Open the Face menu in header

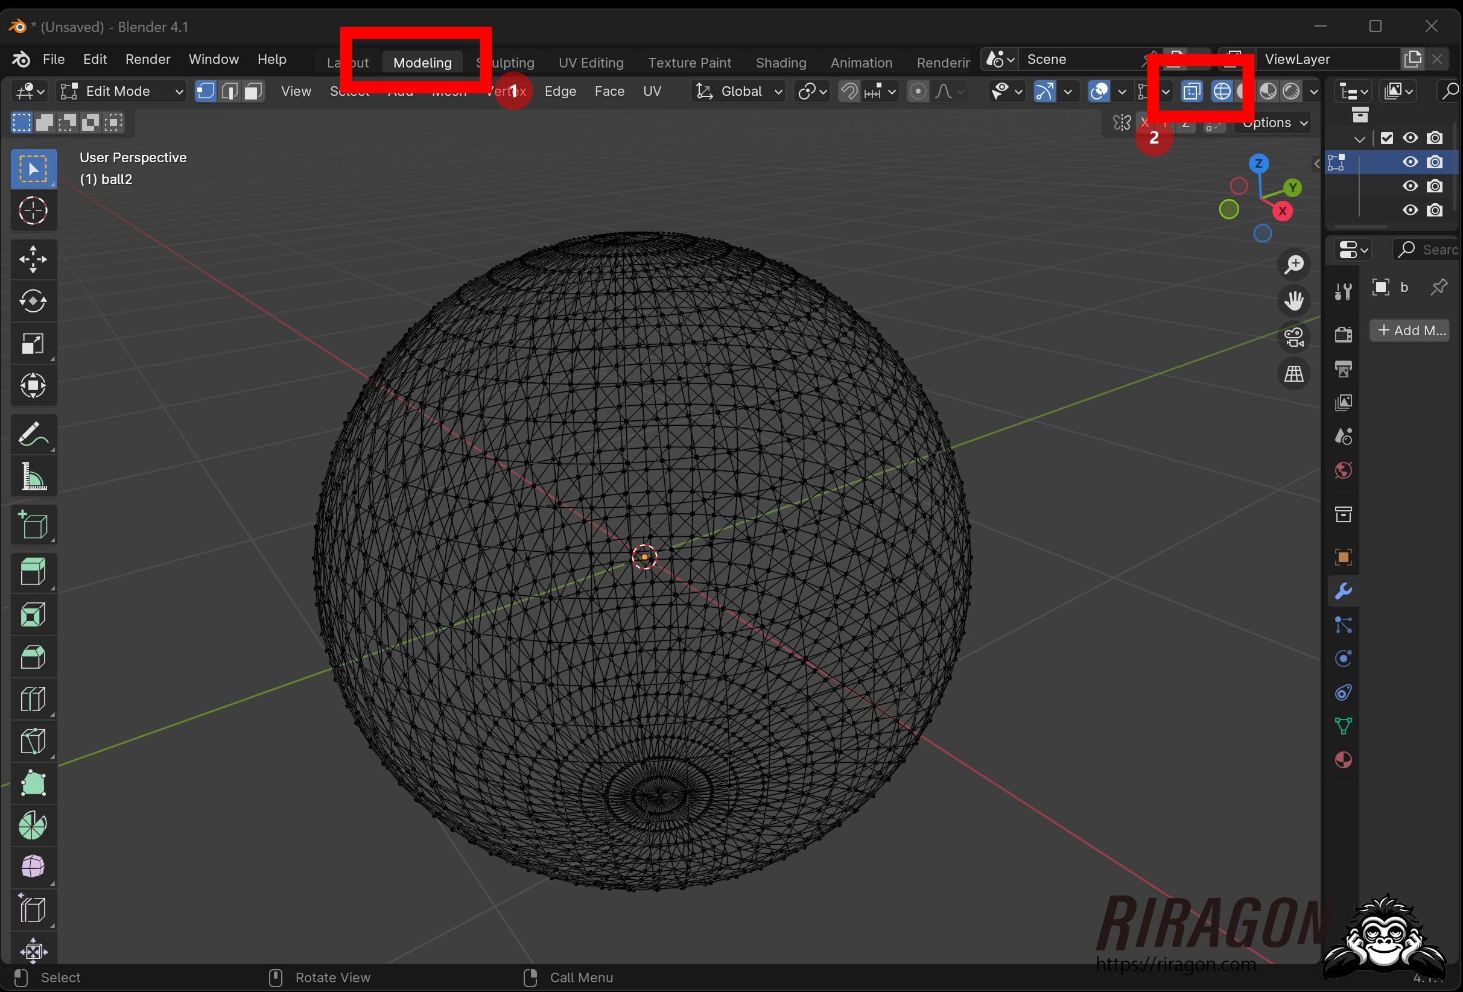pyautogui.click(x=609, y=92)
